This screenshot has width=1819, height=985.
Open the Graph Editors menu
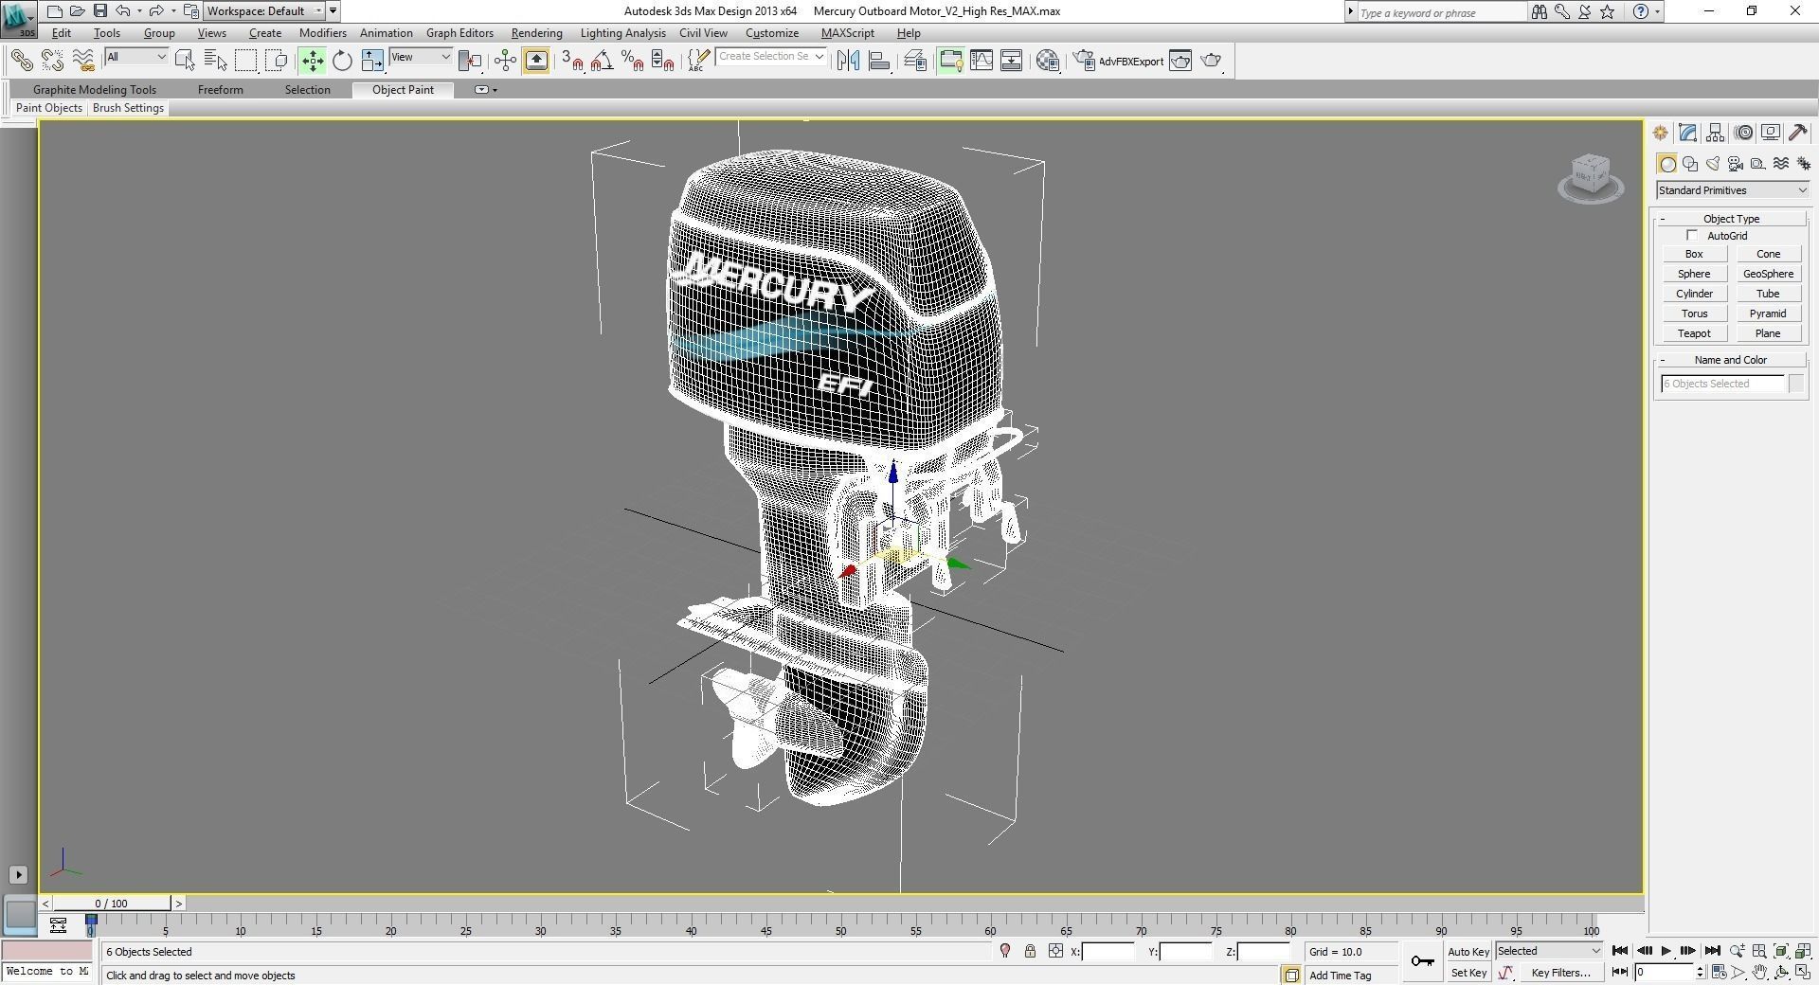459,33
